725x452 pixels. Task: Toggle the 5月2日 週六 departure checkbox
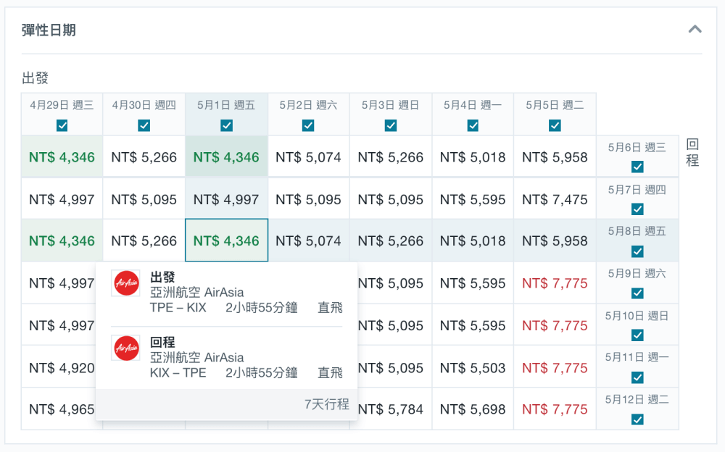(x=308, y=125)
